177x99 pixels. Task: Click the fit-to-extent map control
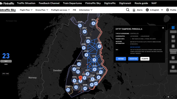click(x=165, y=97)
